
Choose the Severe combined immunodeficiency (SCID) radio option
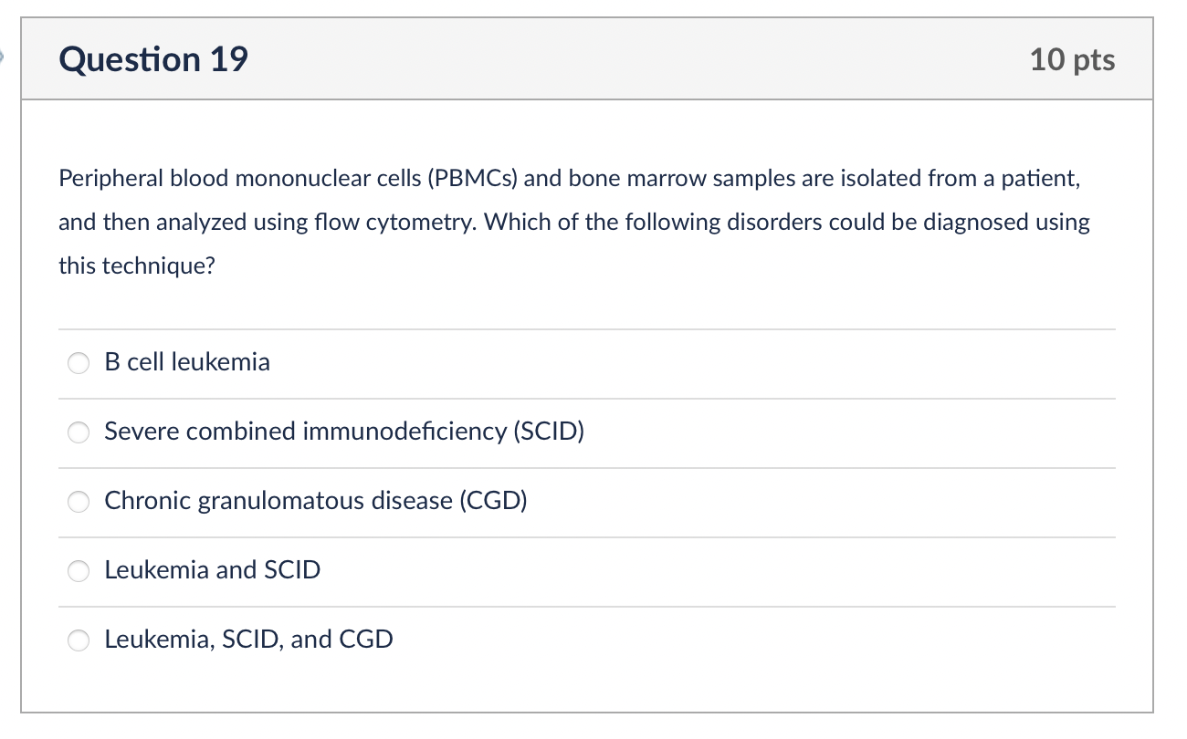(79, 433)
